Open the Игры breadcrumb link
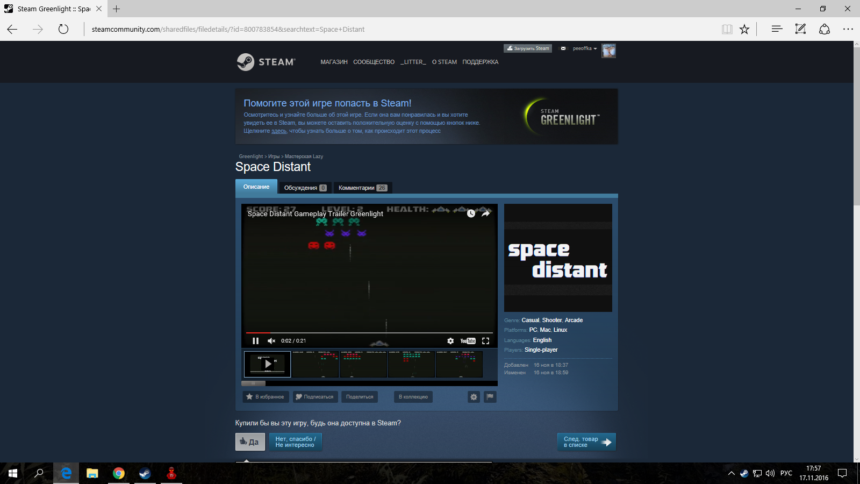The width and height of the screenshot is (860, 484). click(274, 156)
